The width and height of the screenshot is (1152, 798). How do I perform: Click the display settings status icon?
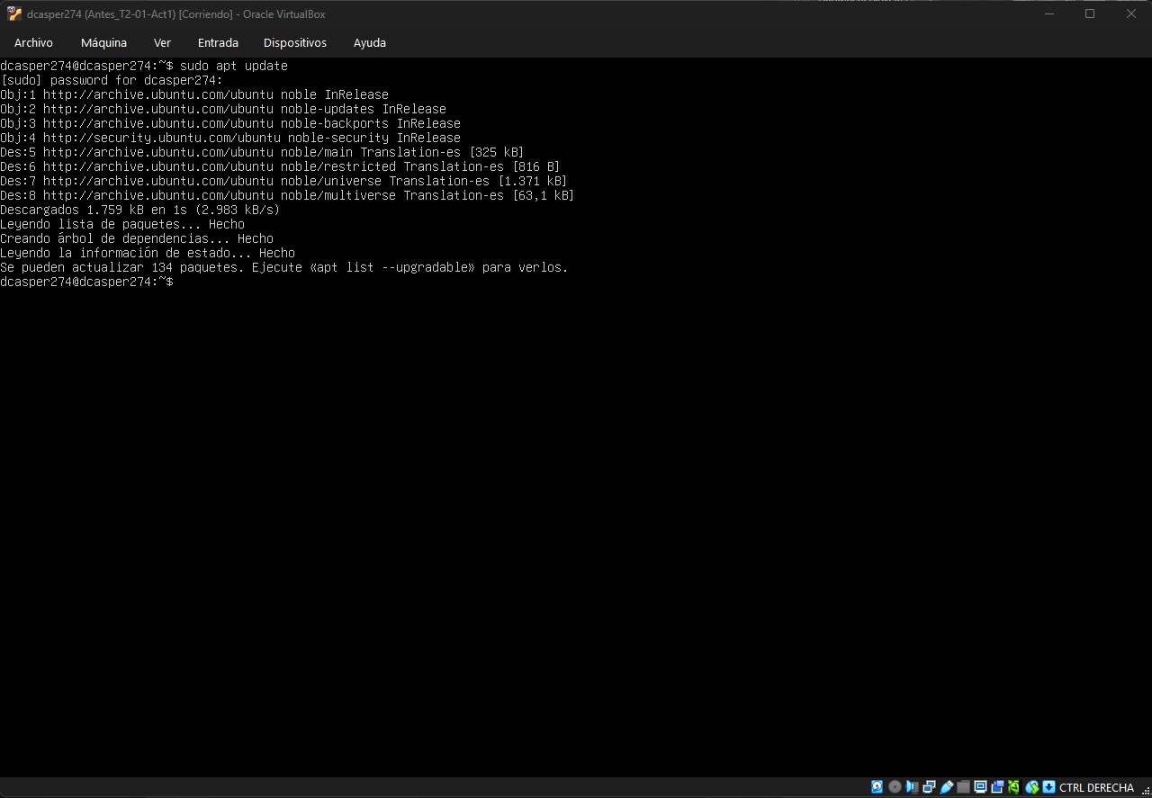click(x=980, y=787)
